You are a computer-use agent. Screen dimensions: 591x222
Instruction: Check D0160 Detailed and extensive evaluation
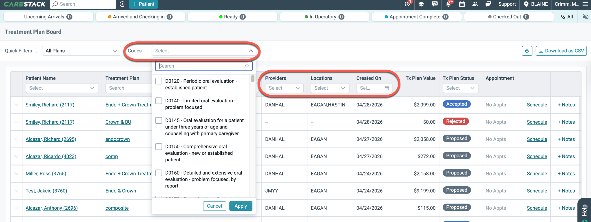tap(159, 173)
